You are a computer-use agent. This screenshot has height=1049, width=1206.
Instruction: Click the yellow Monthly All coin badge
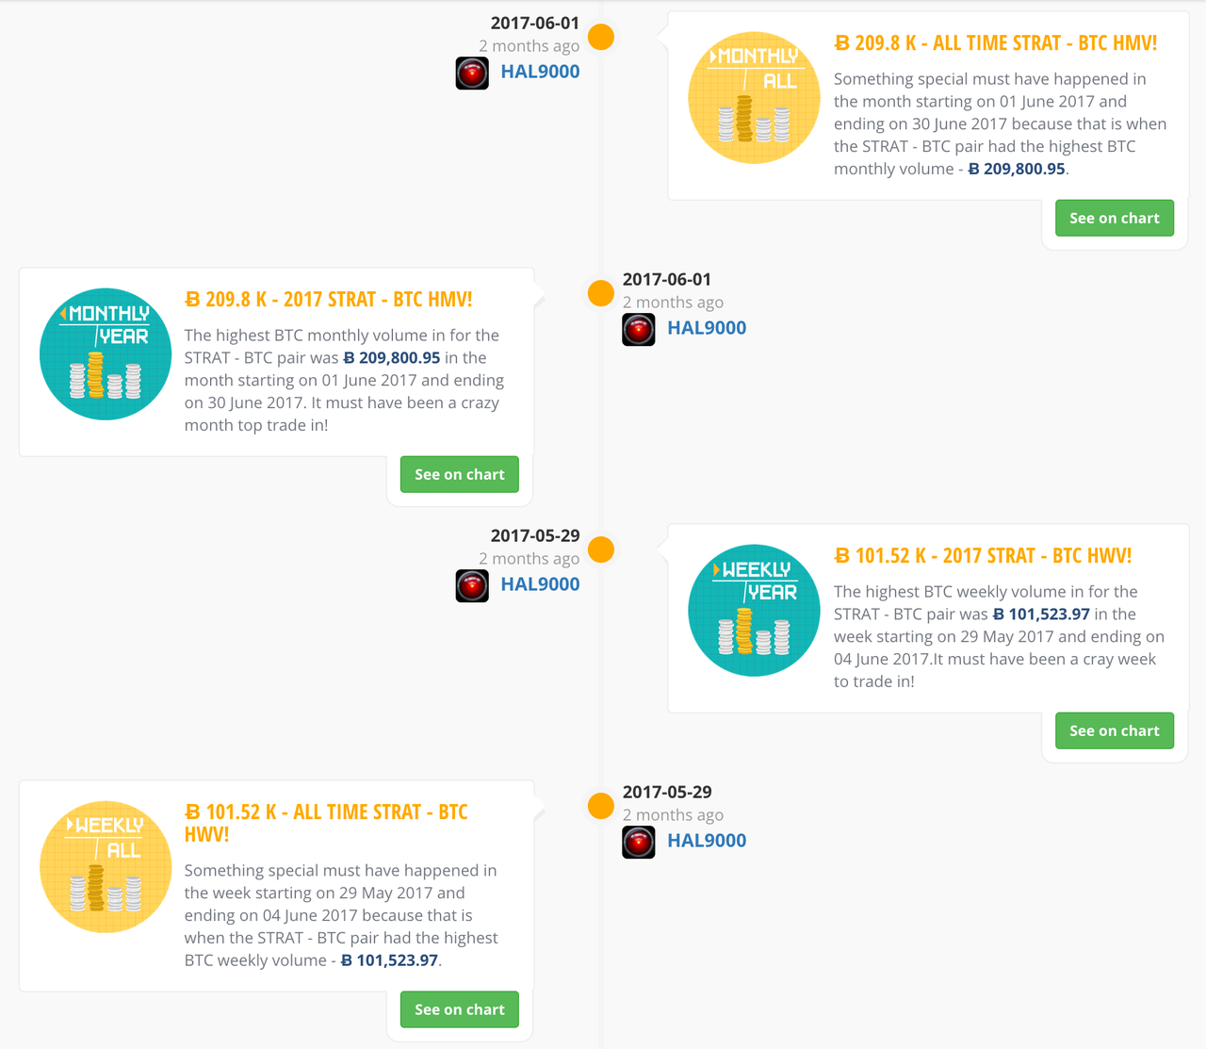click(x=754, y=98)
